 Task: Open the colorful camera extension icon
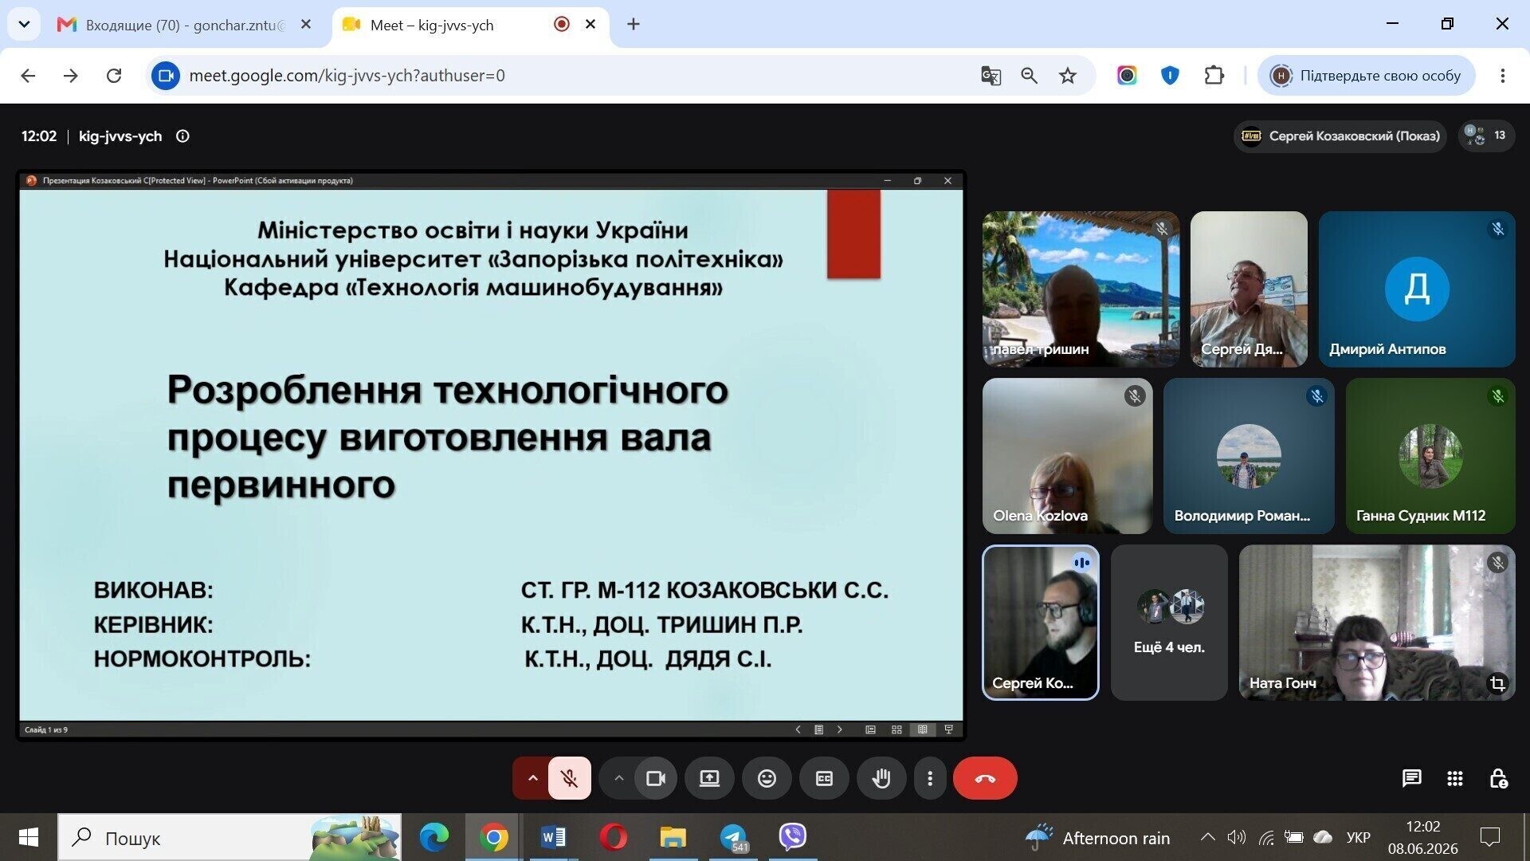point(1127,76)
